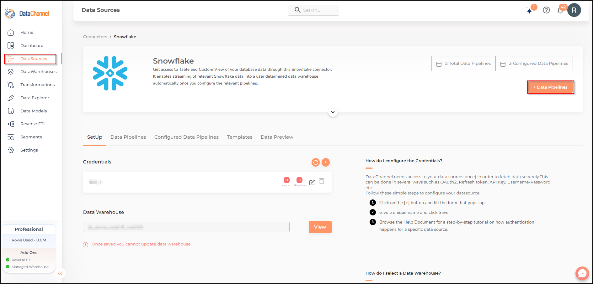Viewport: 593px width, 284px height.
Task: Open the Data Preview tab
Action: [x=277, y=137]
